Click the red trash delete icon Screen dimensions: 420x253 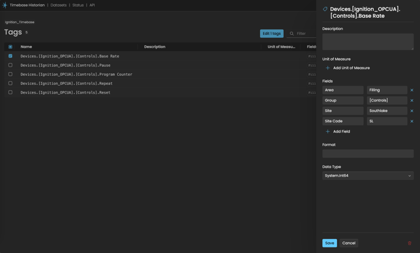[x=410, y=243]
